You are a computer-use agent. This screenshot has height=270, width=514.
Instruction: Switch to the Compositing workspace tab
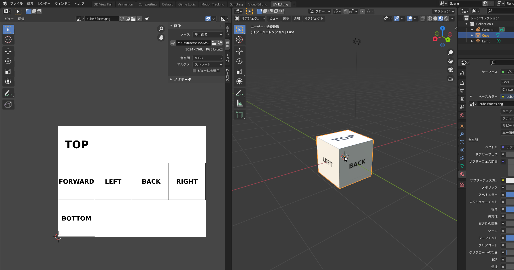[x=148, y=4]
